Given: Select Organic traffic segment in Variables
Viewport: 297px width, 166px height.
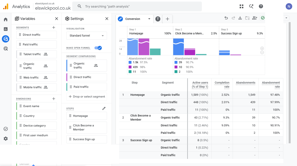Looking at the screenshot, I should (x=37, y=66).
